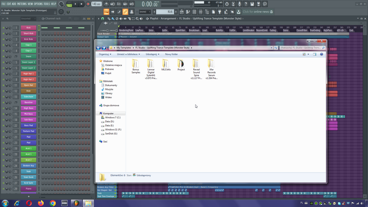Click the typing keyboard to piano icon

click(x=106, y=12)
